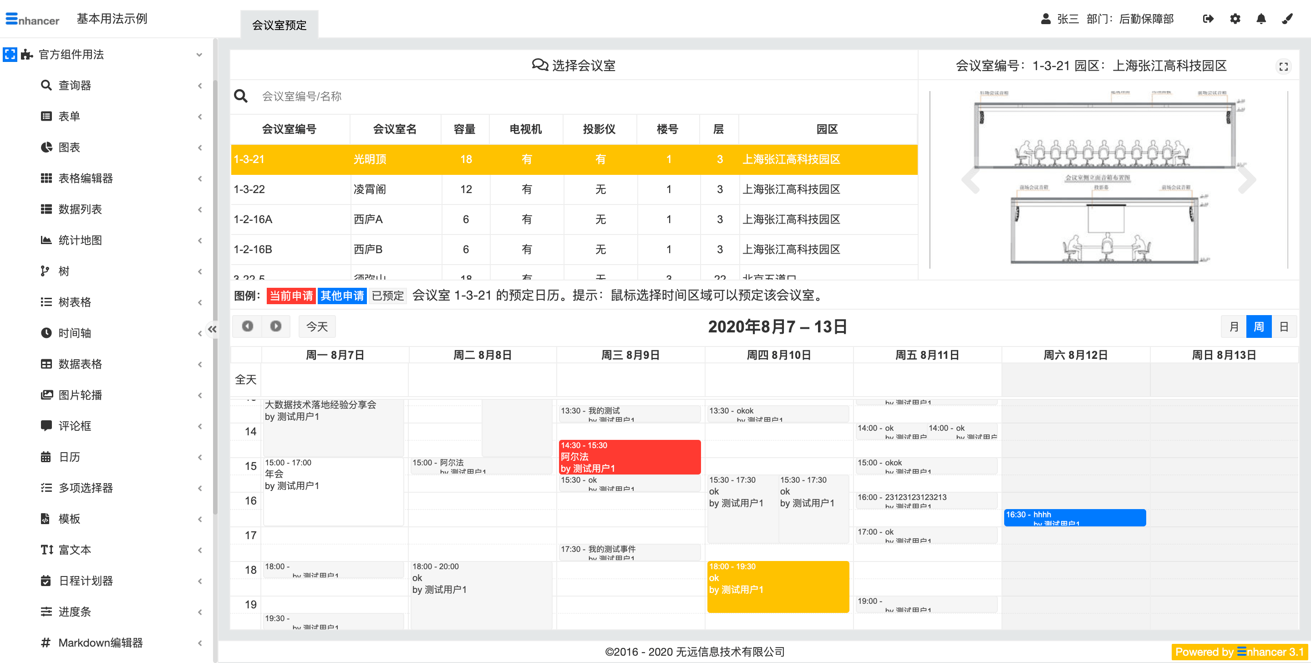Click the red 14:30 阿尔法 calendar event
This screenshot has width=1311, height=663.
(629, 456)
